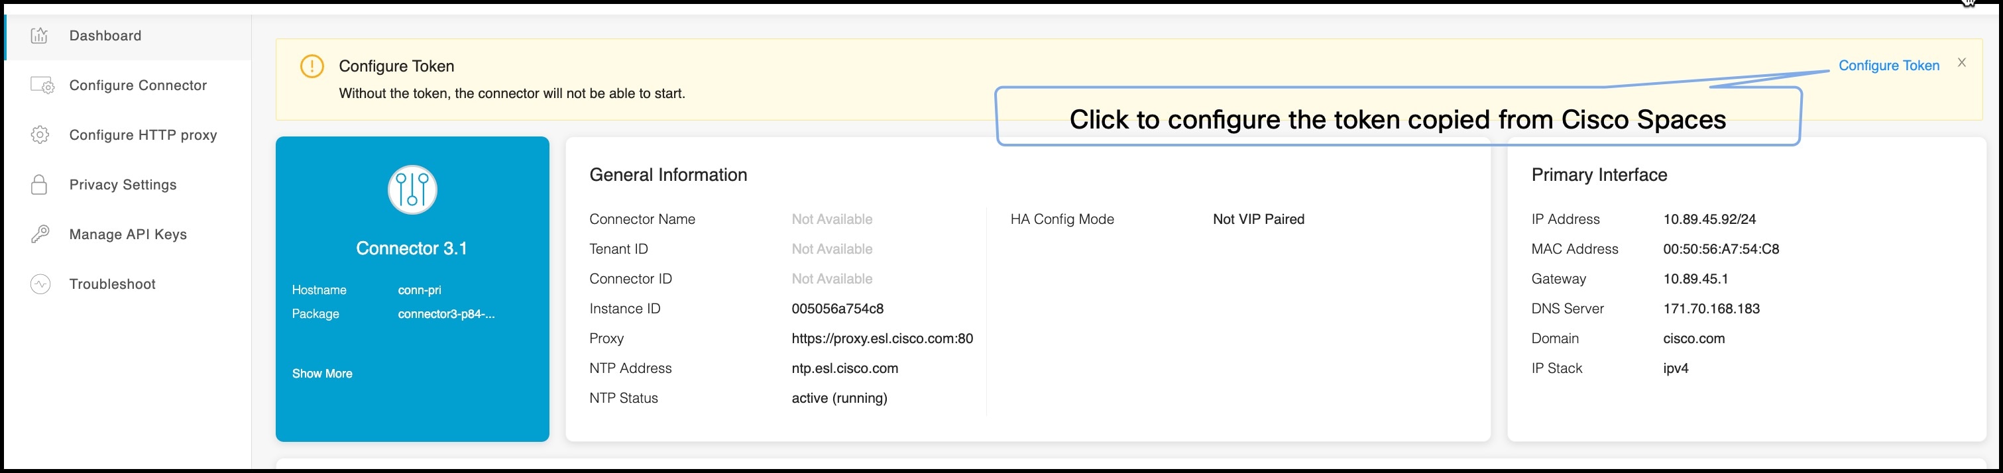The image size is (2003, 473).
Task: Click the Instance ID value 005056a754c8
Action: click(836, 309)
